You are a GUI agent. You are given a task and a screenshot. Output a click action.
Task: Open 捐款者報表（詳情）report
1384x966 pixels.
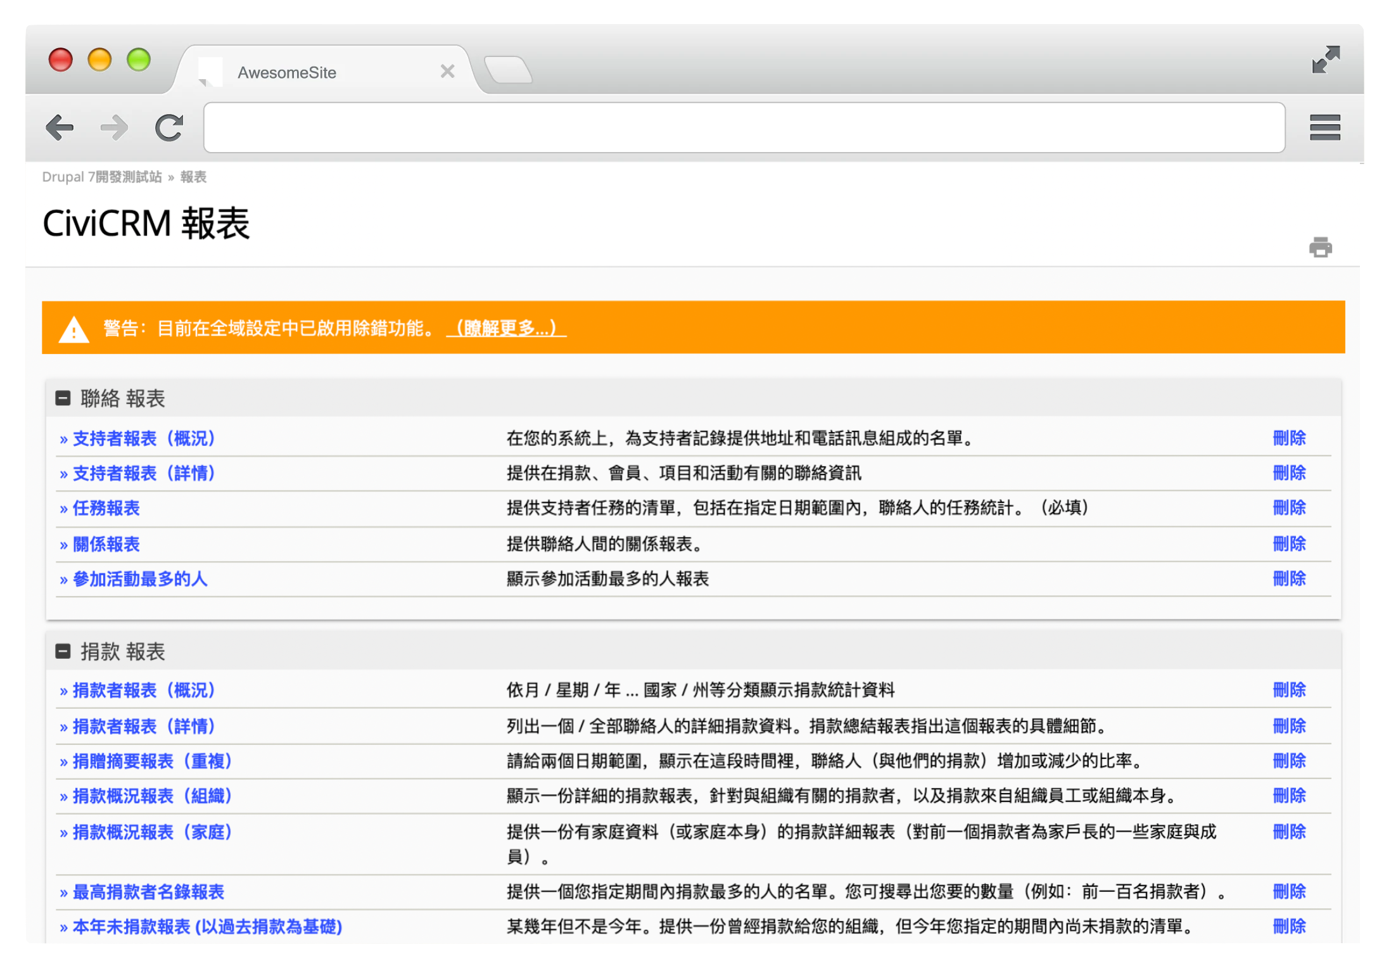(x=145, y=726)
